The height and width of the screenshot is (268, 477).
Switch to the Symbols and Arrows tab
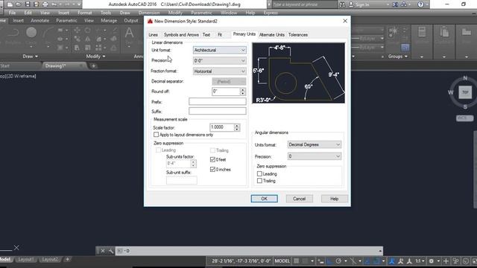(x=181, y=35)
